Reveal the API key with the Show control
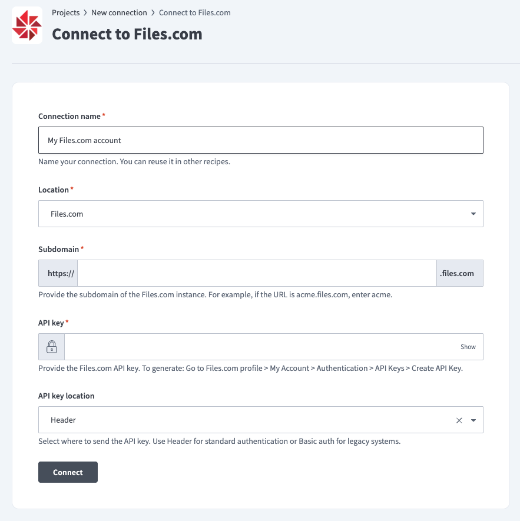 (468, 347)
